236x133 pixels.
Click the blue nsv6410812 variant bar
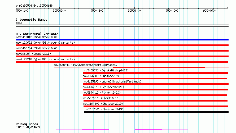point(122,40)
